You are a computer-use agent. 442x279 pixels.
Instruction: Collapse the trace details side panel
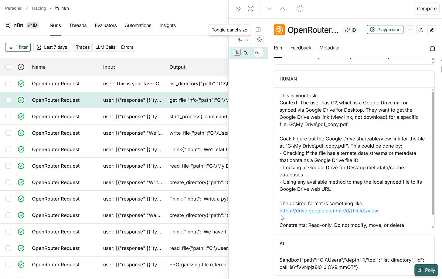click(238, 8)
